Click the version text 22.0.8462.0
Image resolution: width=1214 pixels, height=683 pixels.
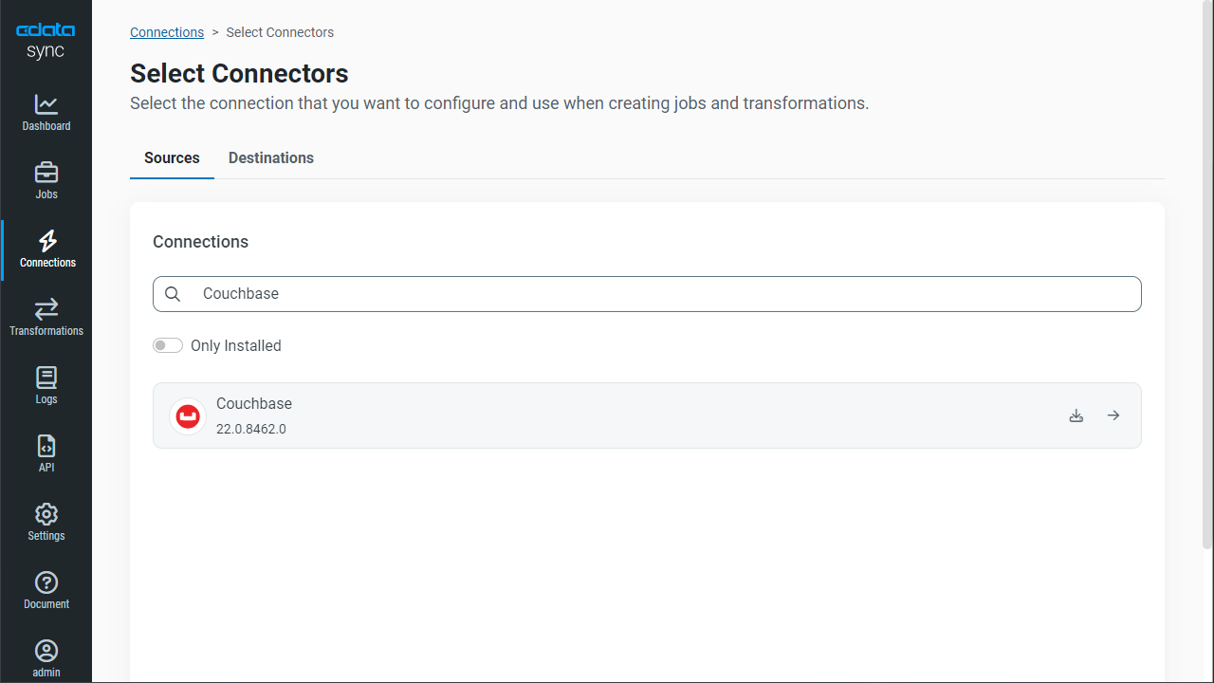point(251,429)
